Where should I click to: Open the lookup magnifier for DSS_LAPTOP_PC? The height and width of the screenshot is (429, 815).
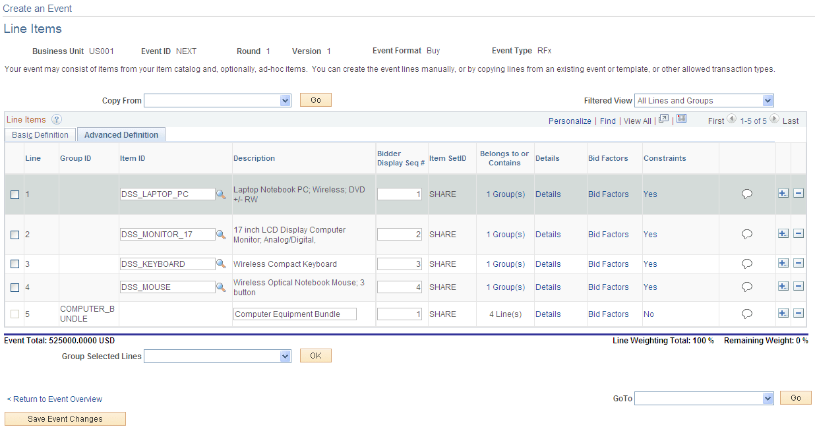click(221, 194)
